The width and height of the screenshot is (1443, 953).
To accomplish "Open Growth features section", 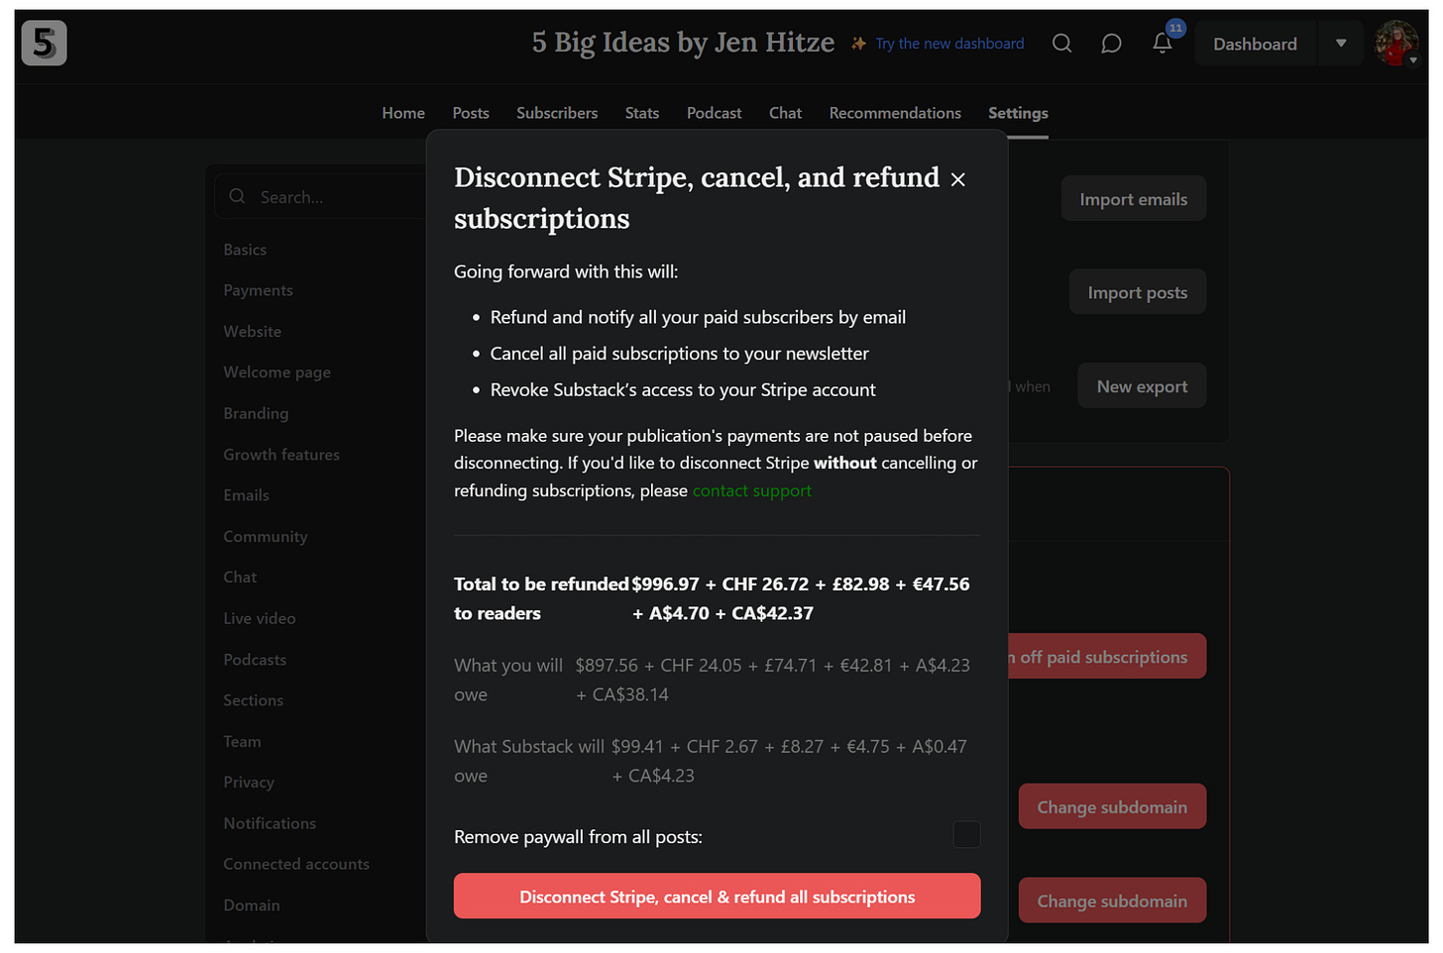I will point(281,455).
